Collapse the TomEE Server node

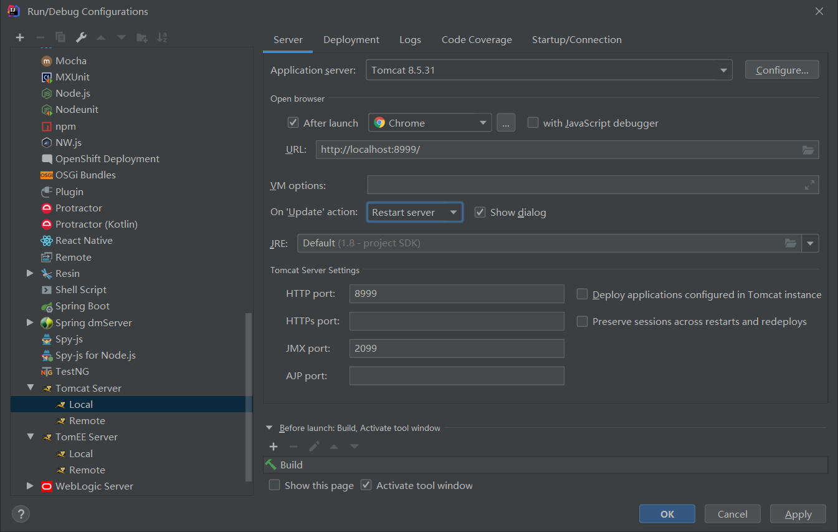[x=30, y=437]
